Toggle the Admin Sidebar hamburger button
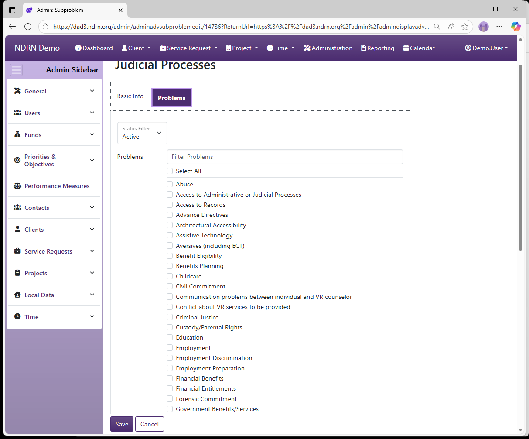Image resolution: width=529 pixels, height=439 pixels. (x=17, y=70)
